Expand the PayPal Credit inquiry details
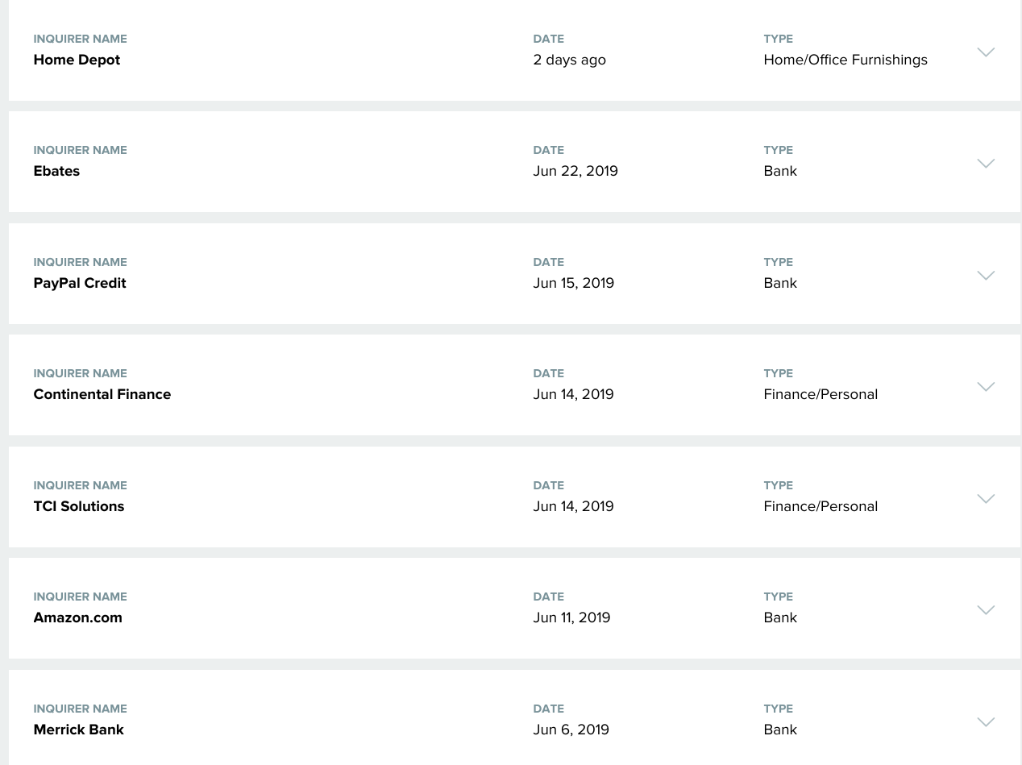 (x=986, y=274)
